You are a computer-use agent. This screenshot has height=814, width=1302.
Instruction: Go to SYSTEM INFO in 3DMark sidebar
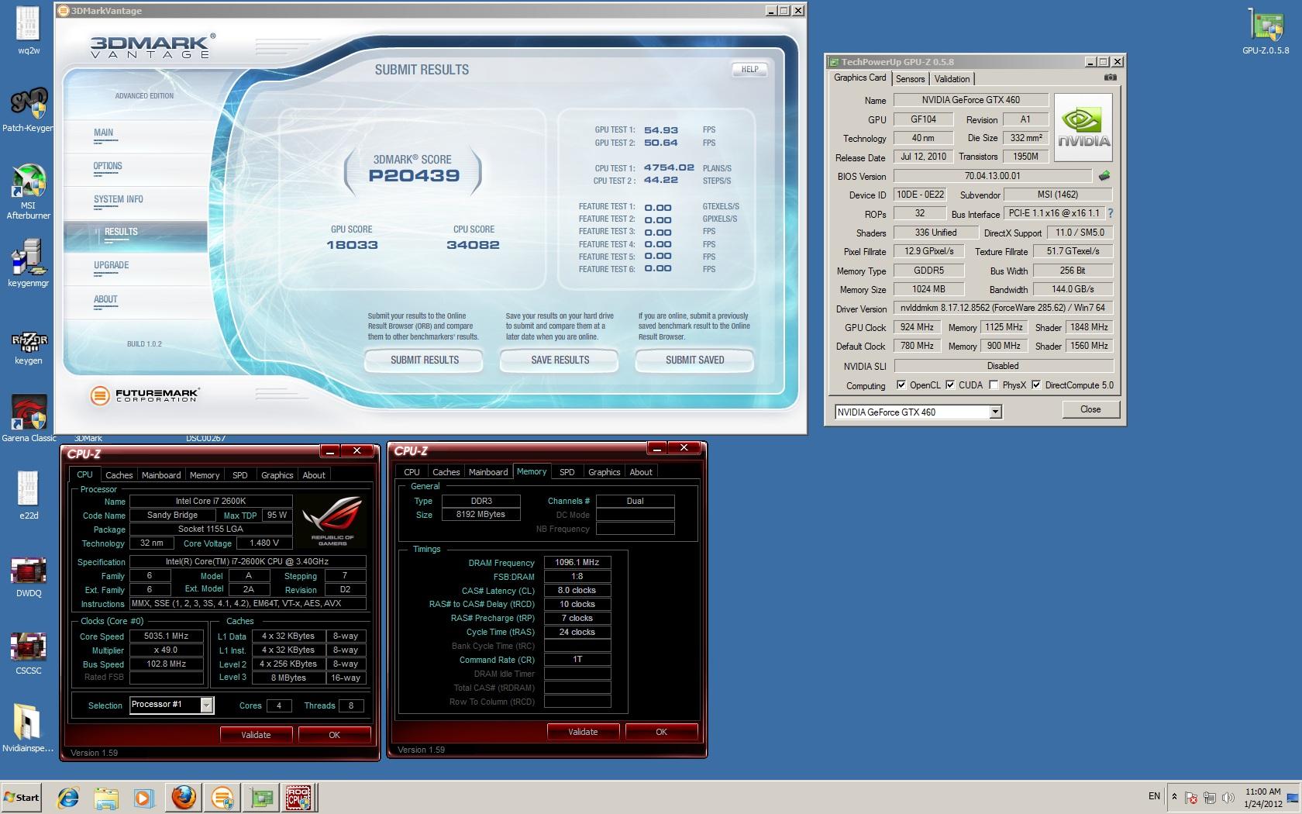119,199
